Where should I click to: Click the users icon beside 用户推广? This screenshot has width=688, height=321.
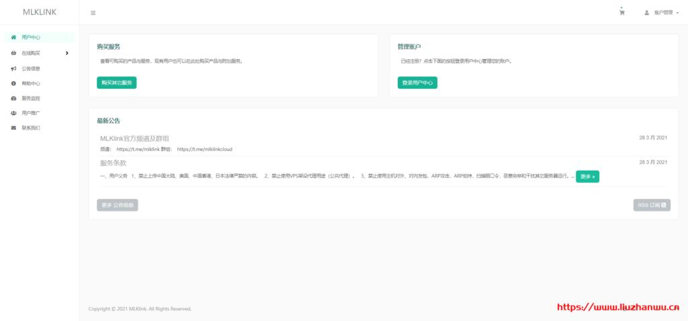click(x=13, y=113)
